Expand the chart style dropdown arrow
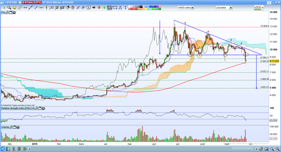The image size is (281, 152). pos(262,8)
